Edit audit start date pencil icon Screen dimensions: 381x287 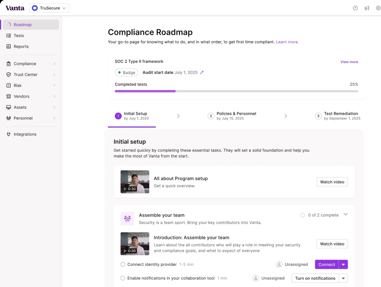coord(202,72)
